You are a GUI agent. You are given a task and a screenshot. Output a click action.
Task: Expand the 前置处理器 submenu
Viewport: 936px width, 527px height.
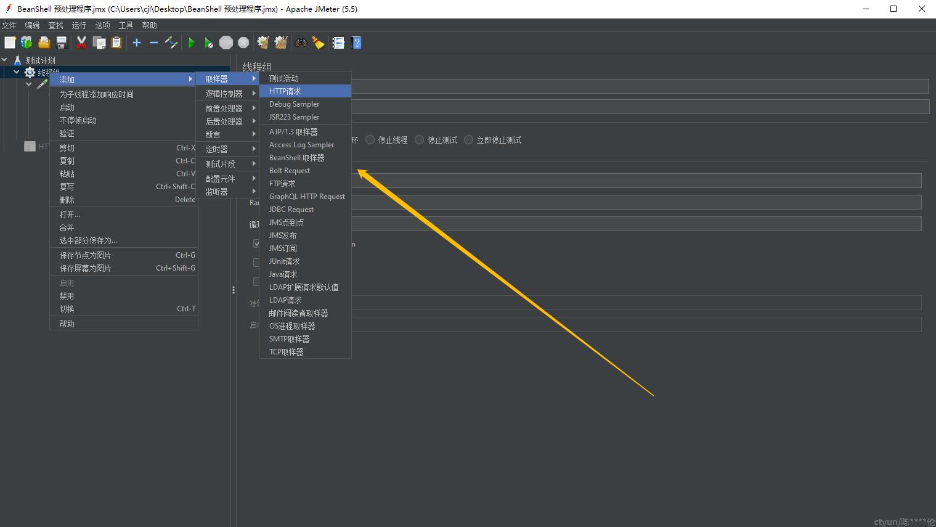point(227,108)
